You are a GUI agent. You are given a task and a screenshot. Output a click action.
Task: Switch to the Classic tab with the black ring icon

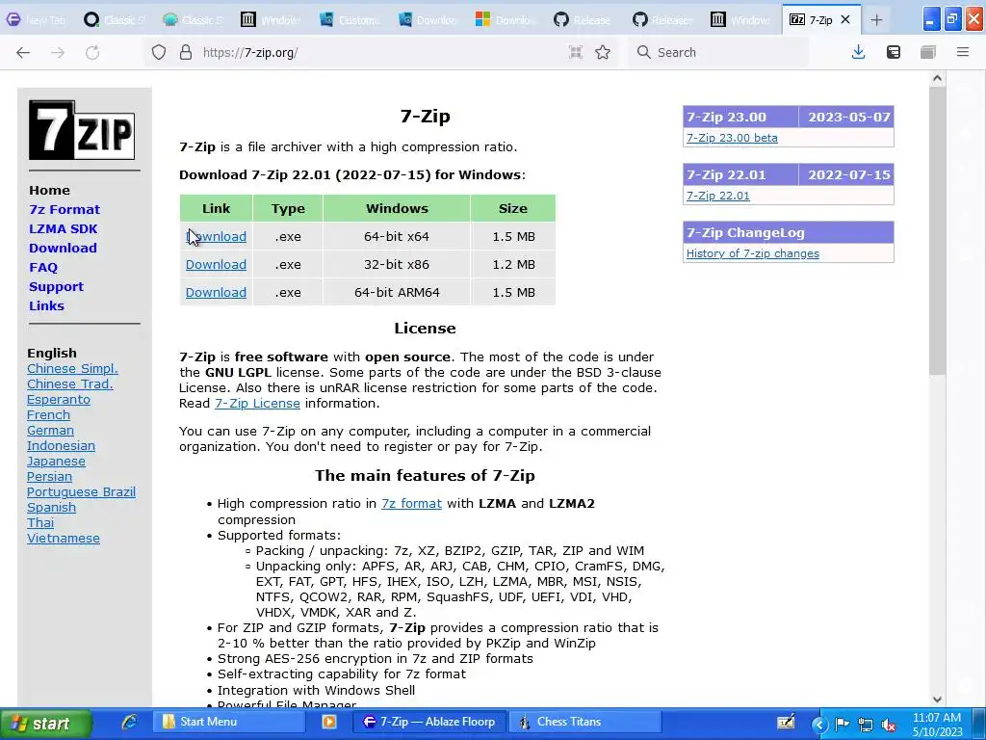tap(114, 20)
